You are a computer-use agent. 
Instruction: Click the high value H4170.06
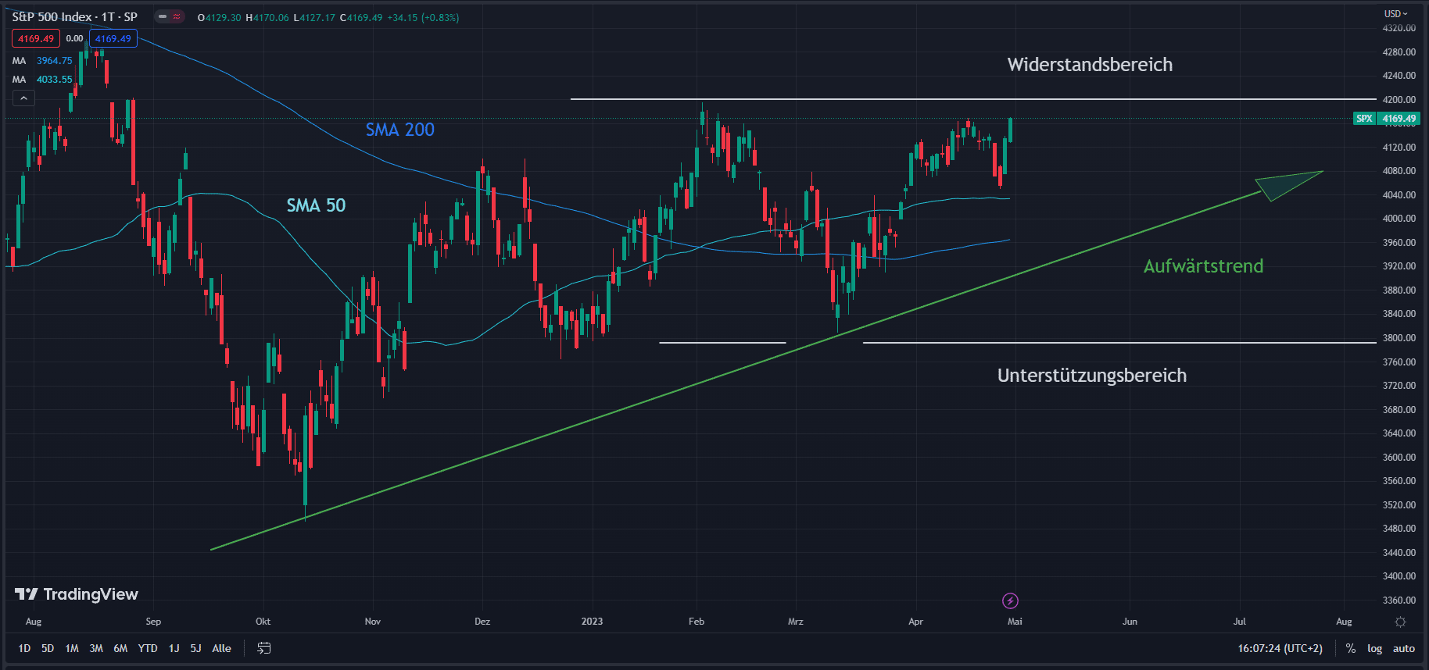(x=267, y=17)
